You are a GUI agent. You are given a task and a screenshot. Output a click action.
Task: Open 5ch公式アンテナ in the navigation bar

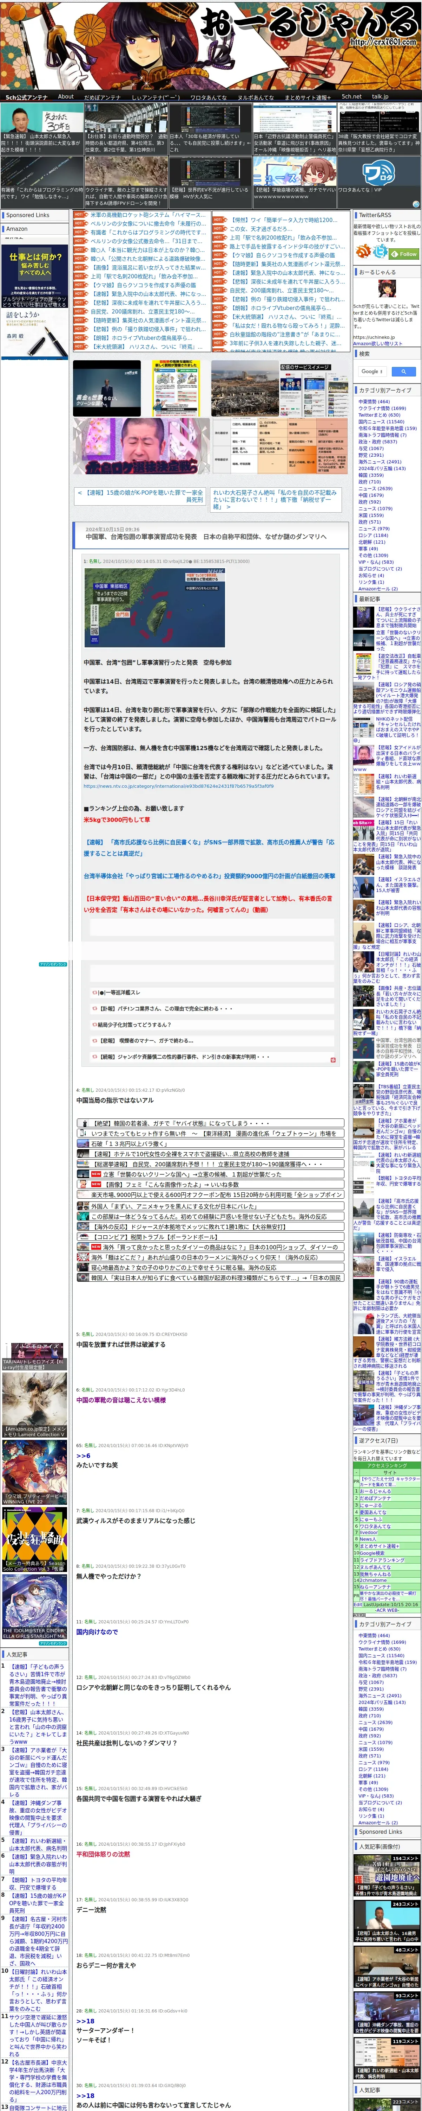click(27, 97)
